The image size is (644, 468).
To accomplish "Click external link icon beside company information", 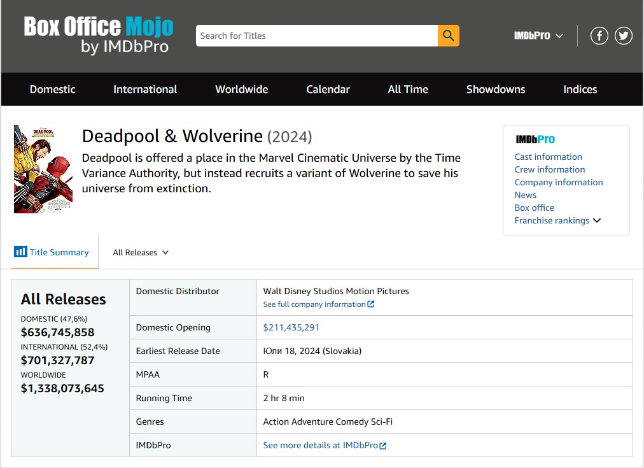I will click(x=371, y=304).
